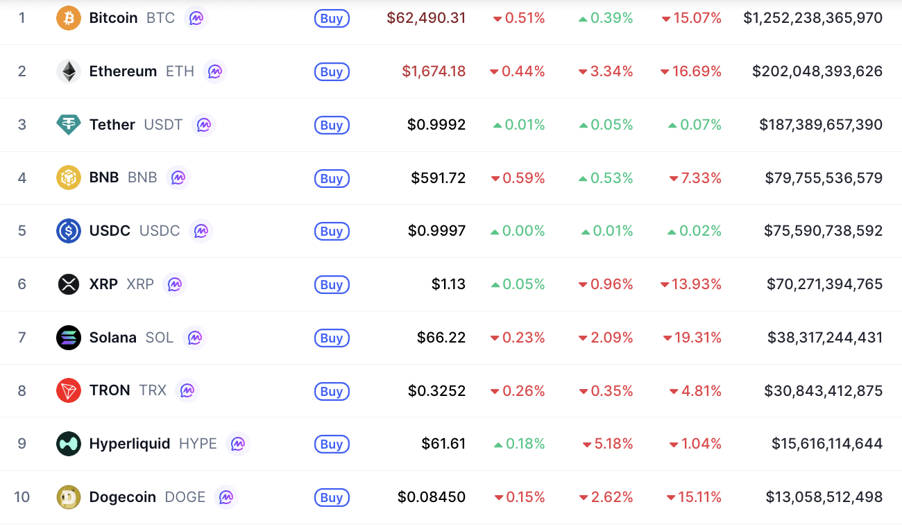Image resolution: width=902 pixels, height=527 pixels.
Task: Open the TRON TRX name link
Action: [x=128, y=390]
